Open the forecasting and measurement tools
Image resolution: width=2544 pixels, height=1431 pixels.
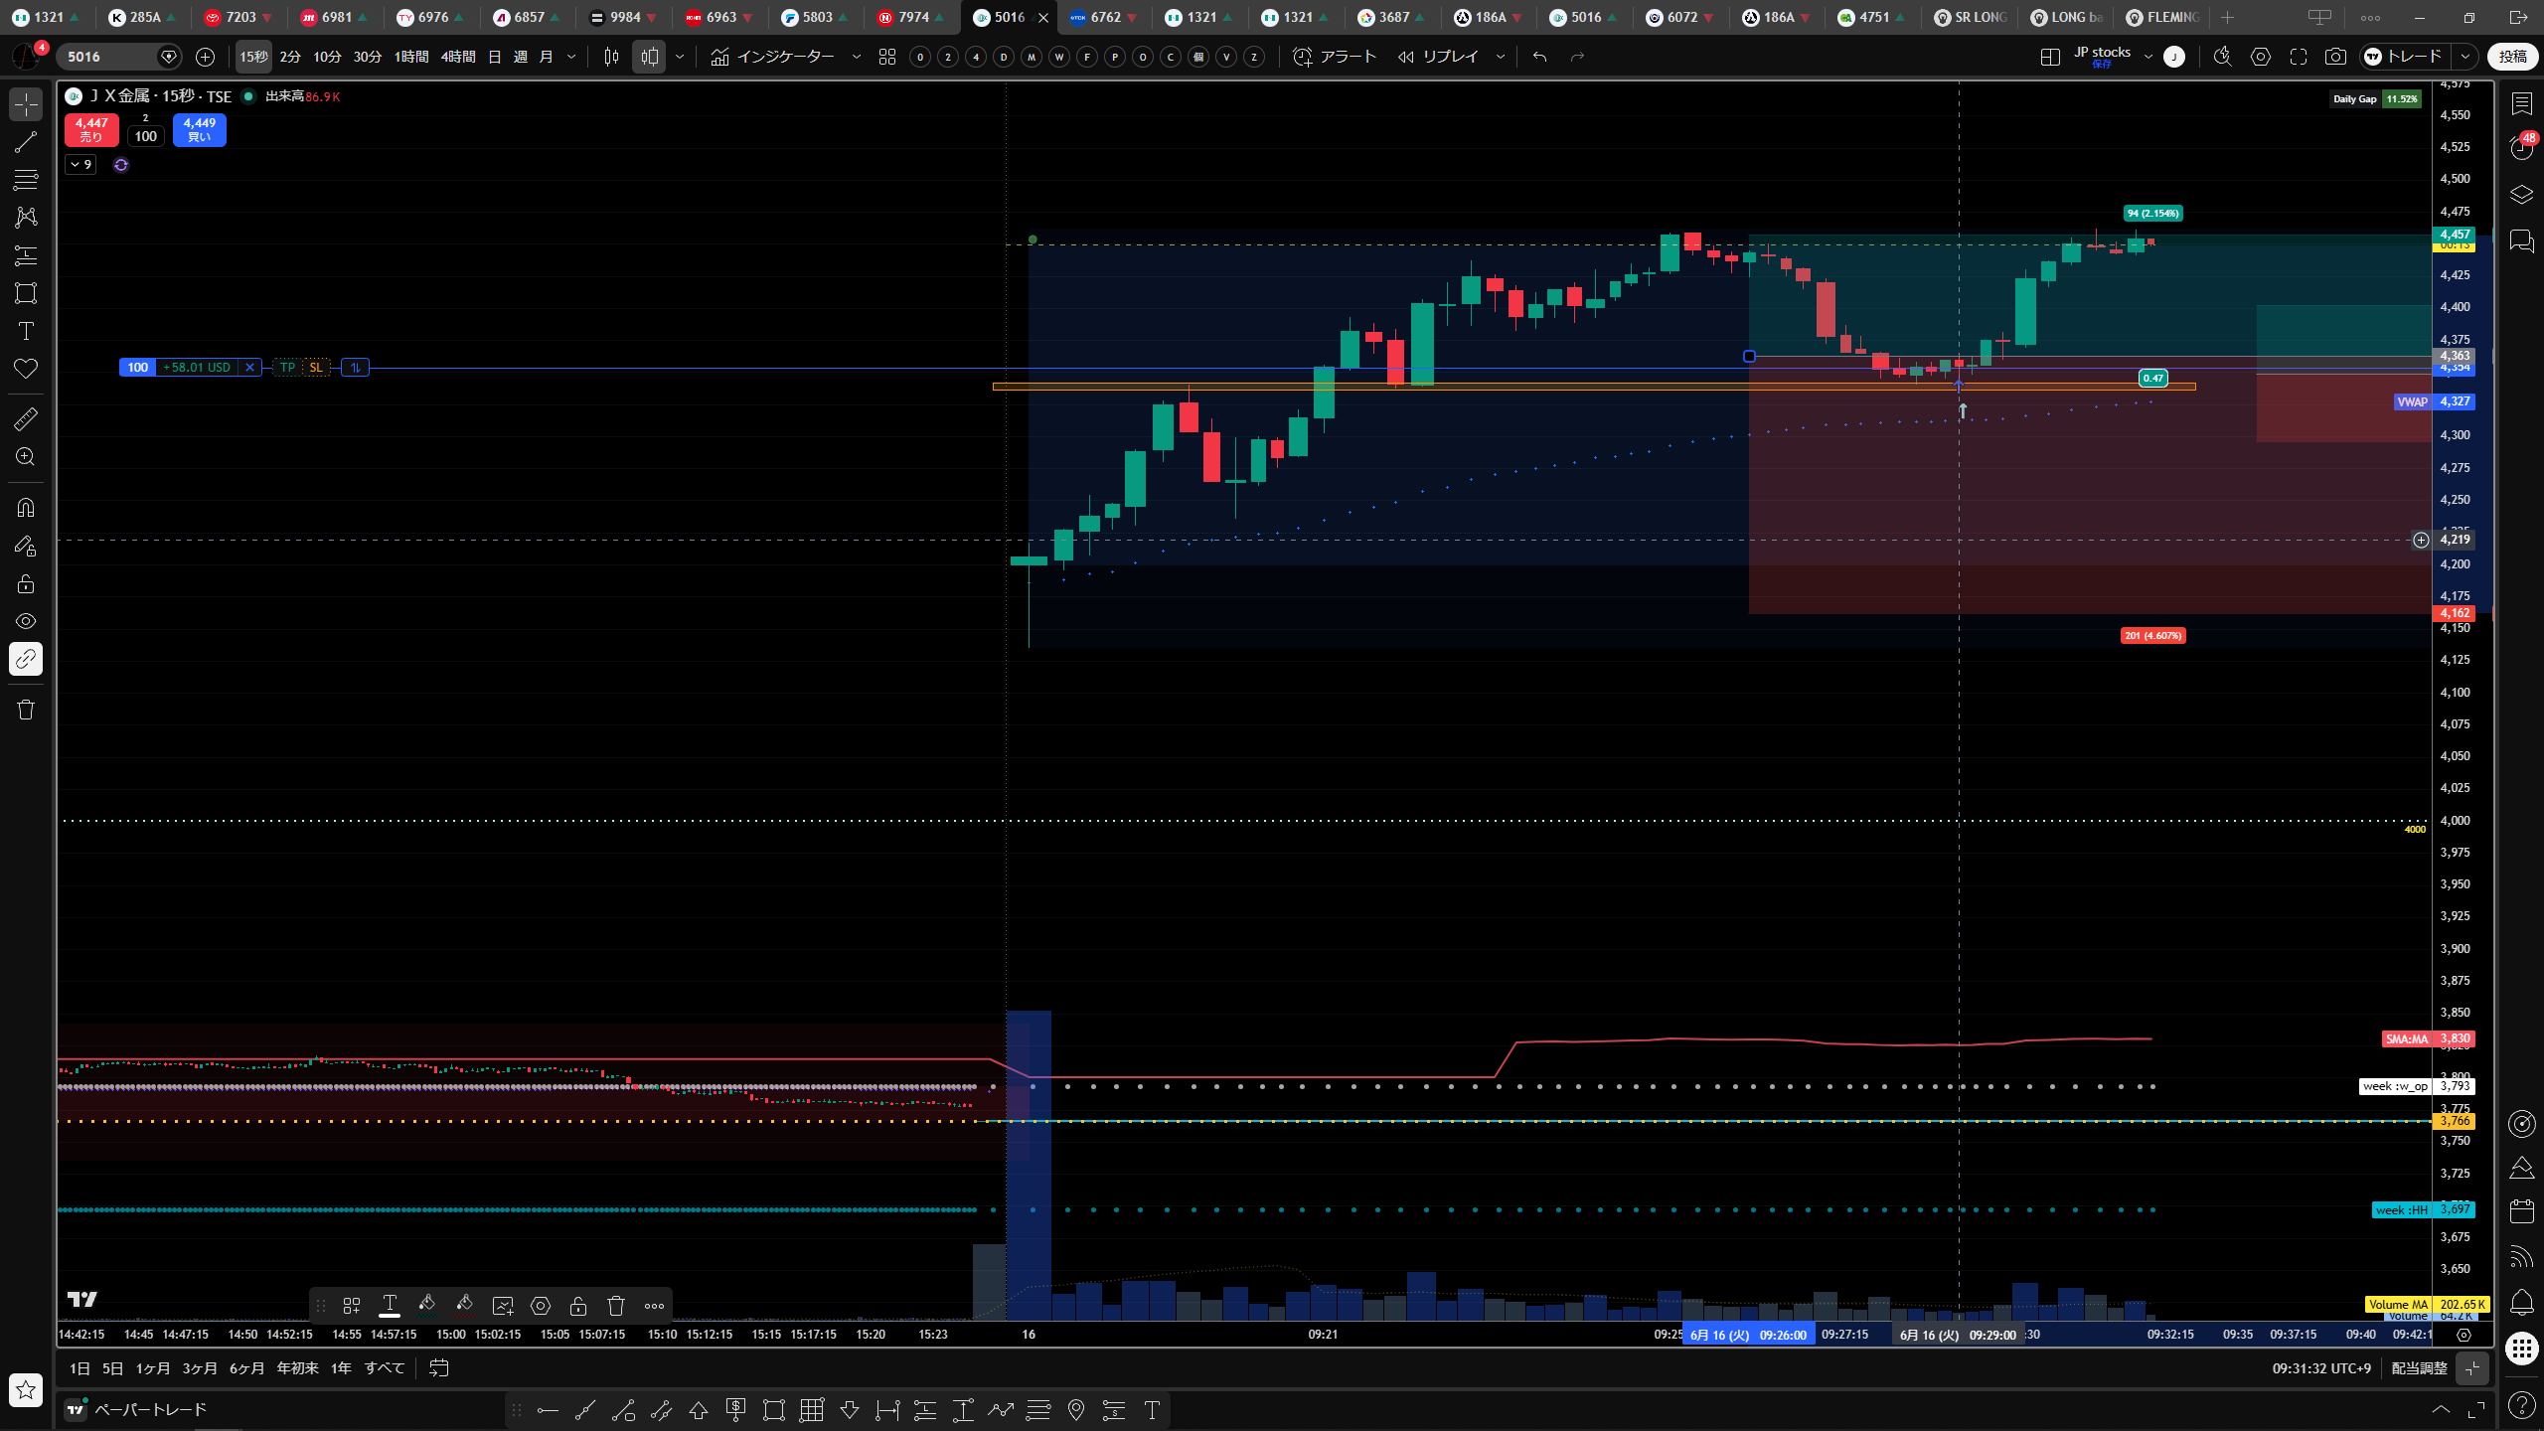tap(26, 255)
